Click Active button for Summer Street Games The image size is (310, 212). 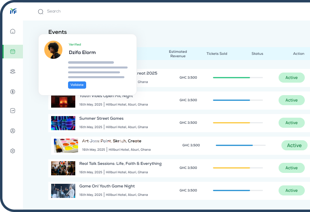click(x=291, y=123)
